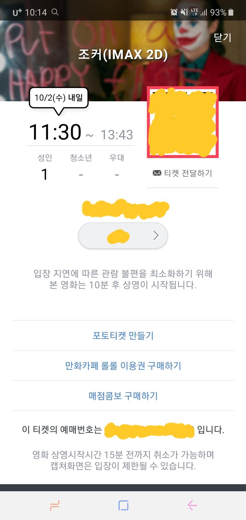Expand the chevron on the rounded pill button
The height and width of the screenshot is (520, 246).
pos(156,236)
